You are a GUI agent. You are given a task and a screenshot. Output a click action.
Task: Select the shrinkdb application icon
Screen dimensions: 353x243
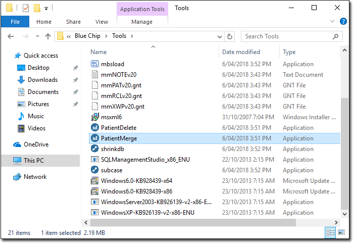[x=95, y=149]
